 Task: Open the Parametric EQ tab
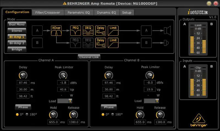[x=79, y=12]
